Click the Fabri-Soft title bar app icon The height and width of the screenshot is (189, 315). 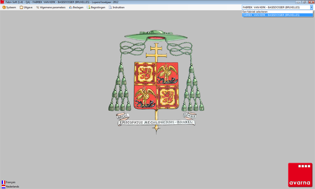(2, 2)
